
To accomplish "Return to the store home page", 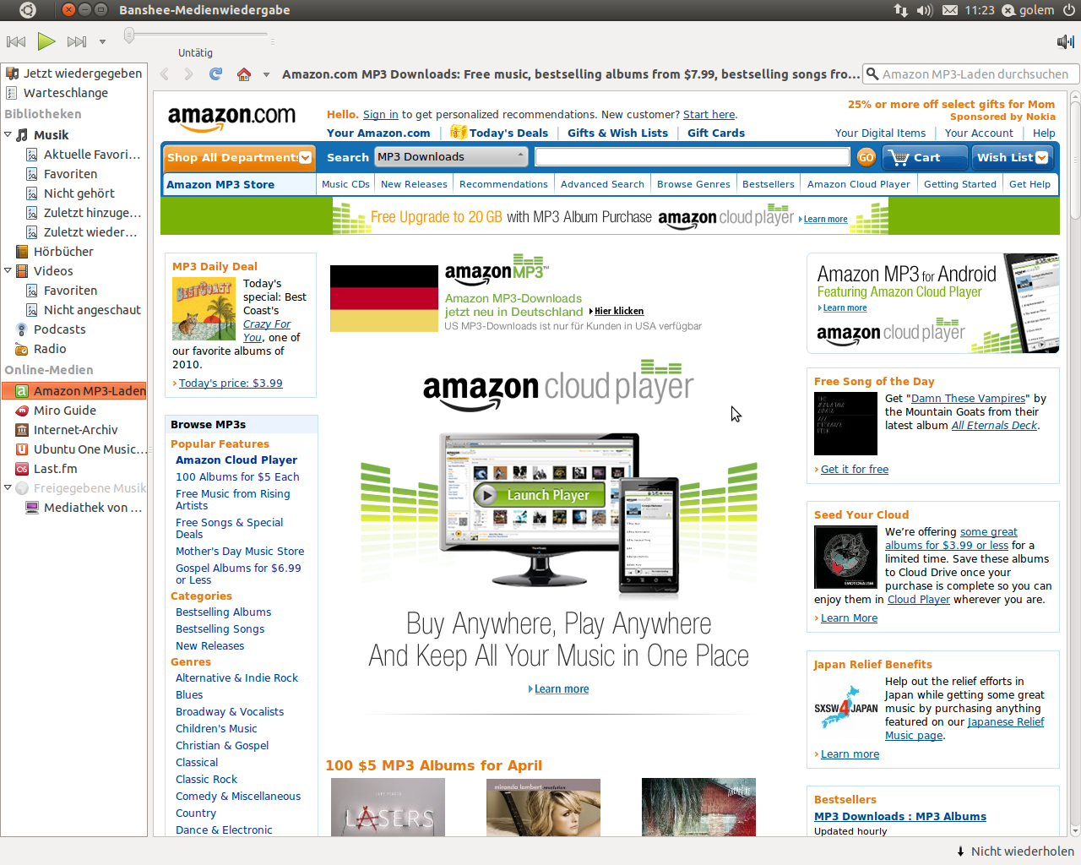I will pyautogui.click(x=242, y=73).
